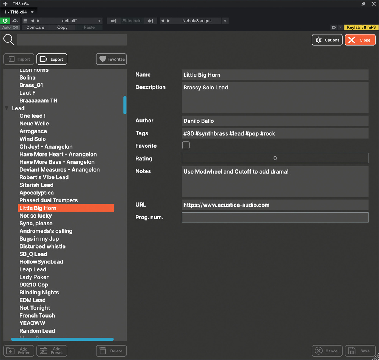379x360 pixels.
Task: Click the Add Preset button
Action: pyautogui.click(x=52, y=351)
